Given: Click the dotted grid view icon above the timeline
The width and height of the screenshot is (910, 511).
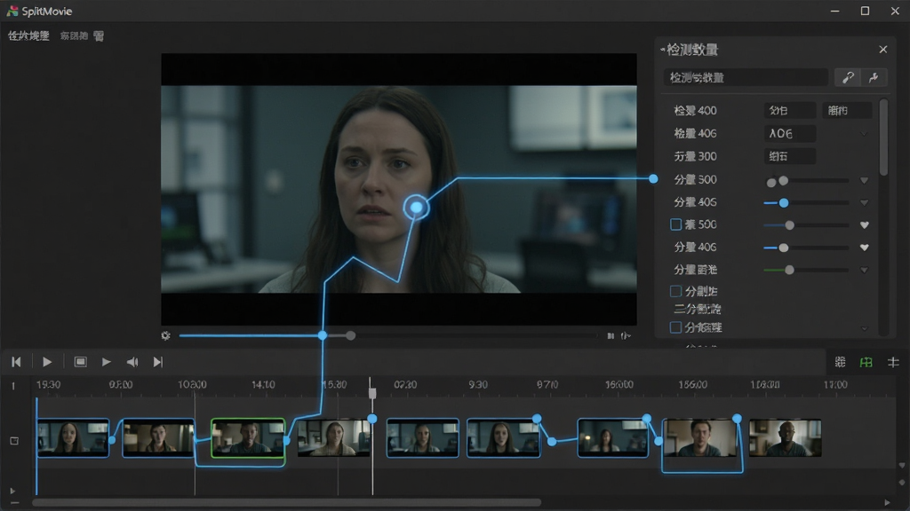Looking at the screenshot, I should pos(840,362).
